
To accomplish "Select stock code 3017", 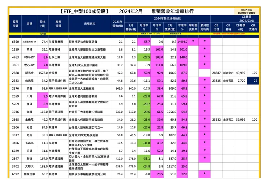I will 15,135.
